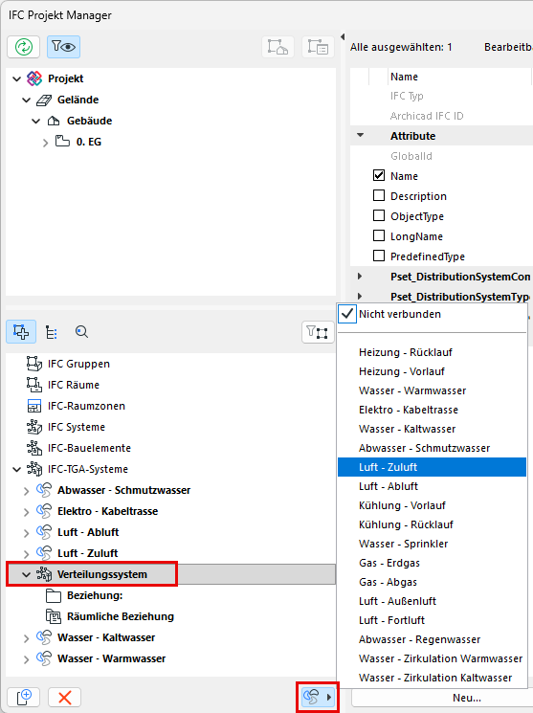Click the Räumliche Beziehung icon
The height and width of the screenshot is (713, 533).
pos(54,616)
